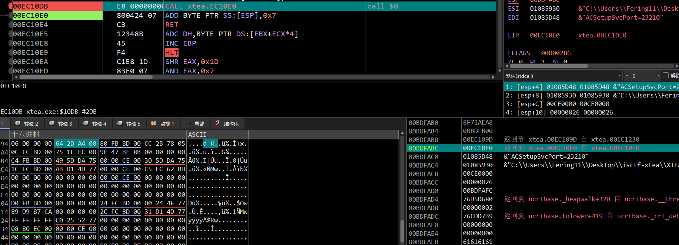
Task: Select the RET instruction at 00EC10E4
Action: point(172,25)
